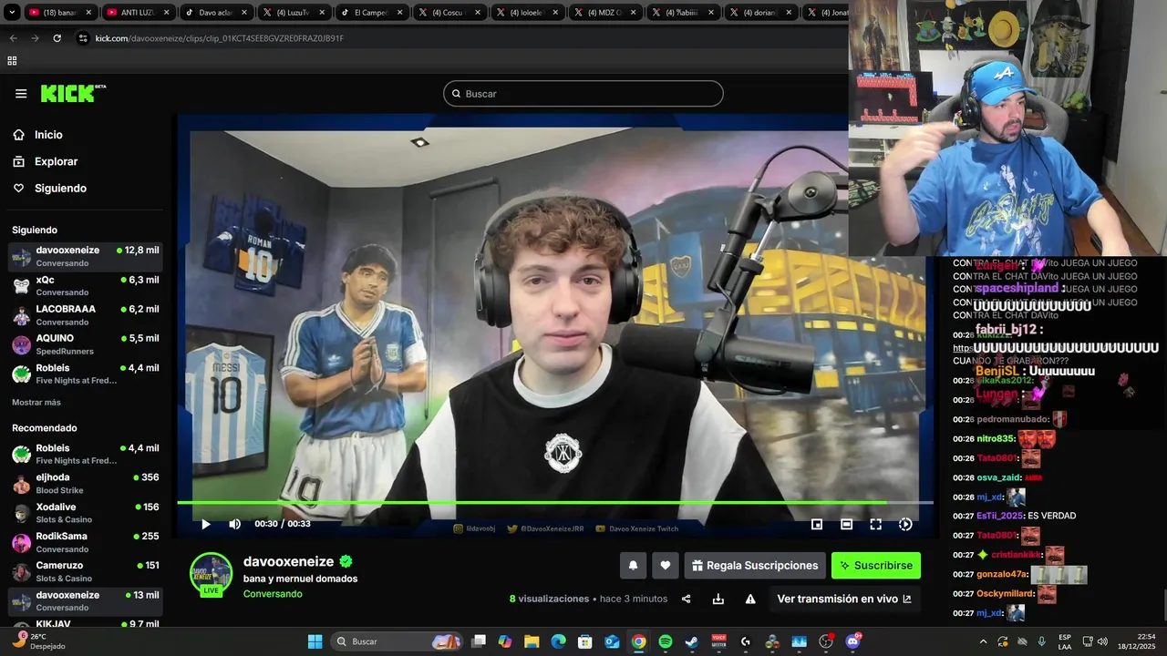Open Microsoft Store from the taskbar

585,641
